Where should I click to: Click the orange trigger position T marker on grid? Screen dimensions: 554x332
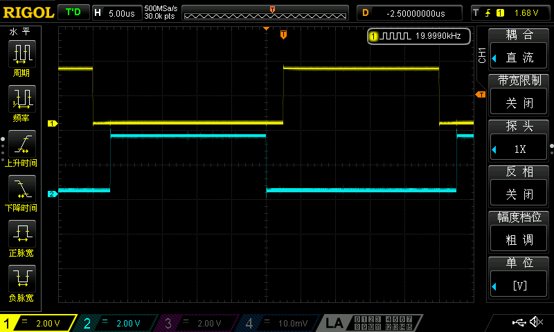click(283, 35)
